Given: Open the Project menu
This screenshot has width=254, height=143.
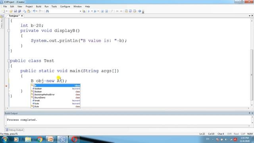Looking at the screenshot, I should (x=29, y=6).
